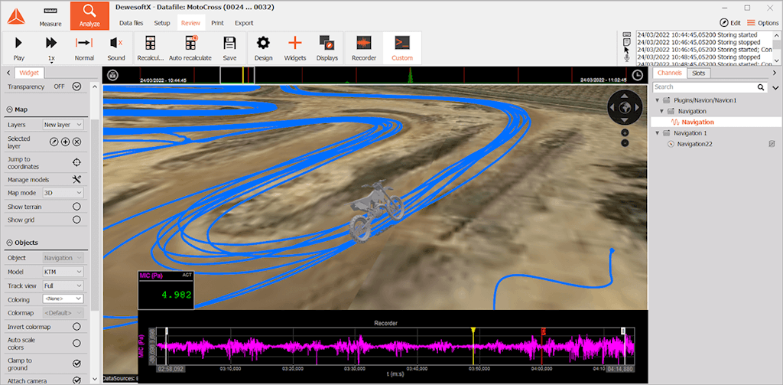The image size is (783, 385).
Task: Click the Jump to coordinates target icon
Action: 76,162
